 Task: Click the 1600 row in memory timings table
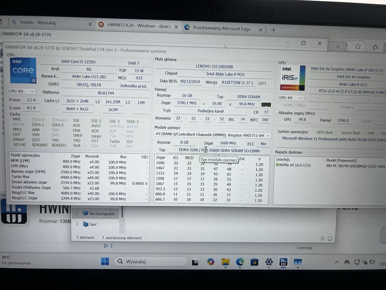211,164
